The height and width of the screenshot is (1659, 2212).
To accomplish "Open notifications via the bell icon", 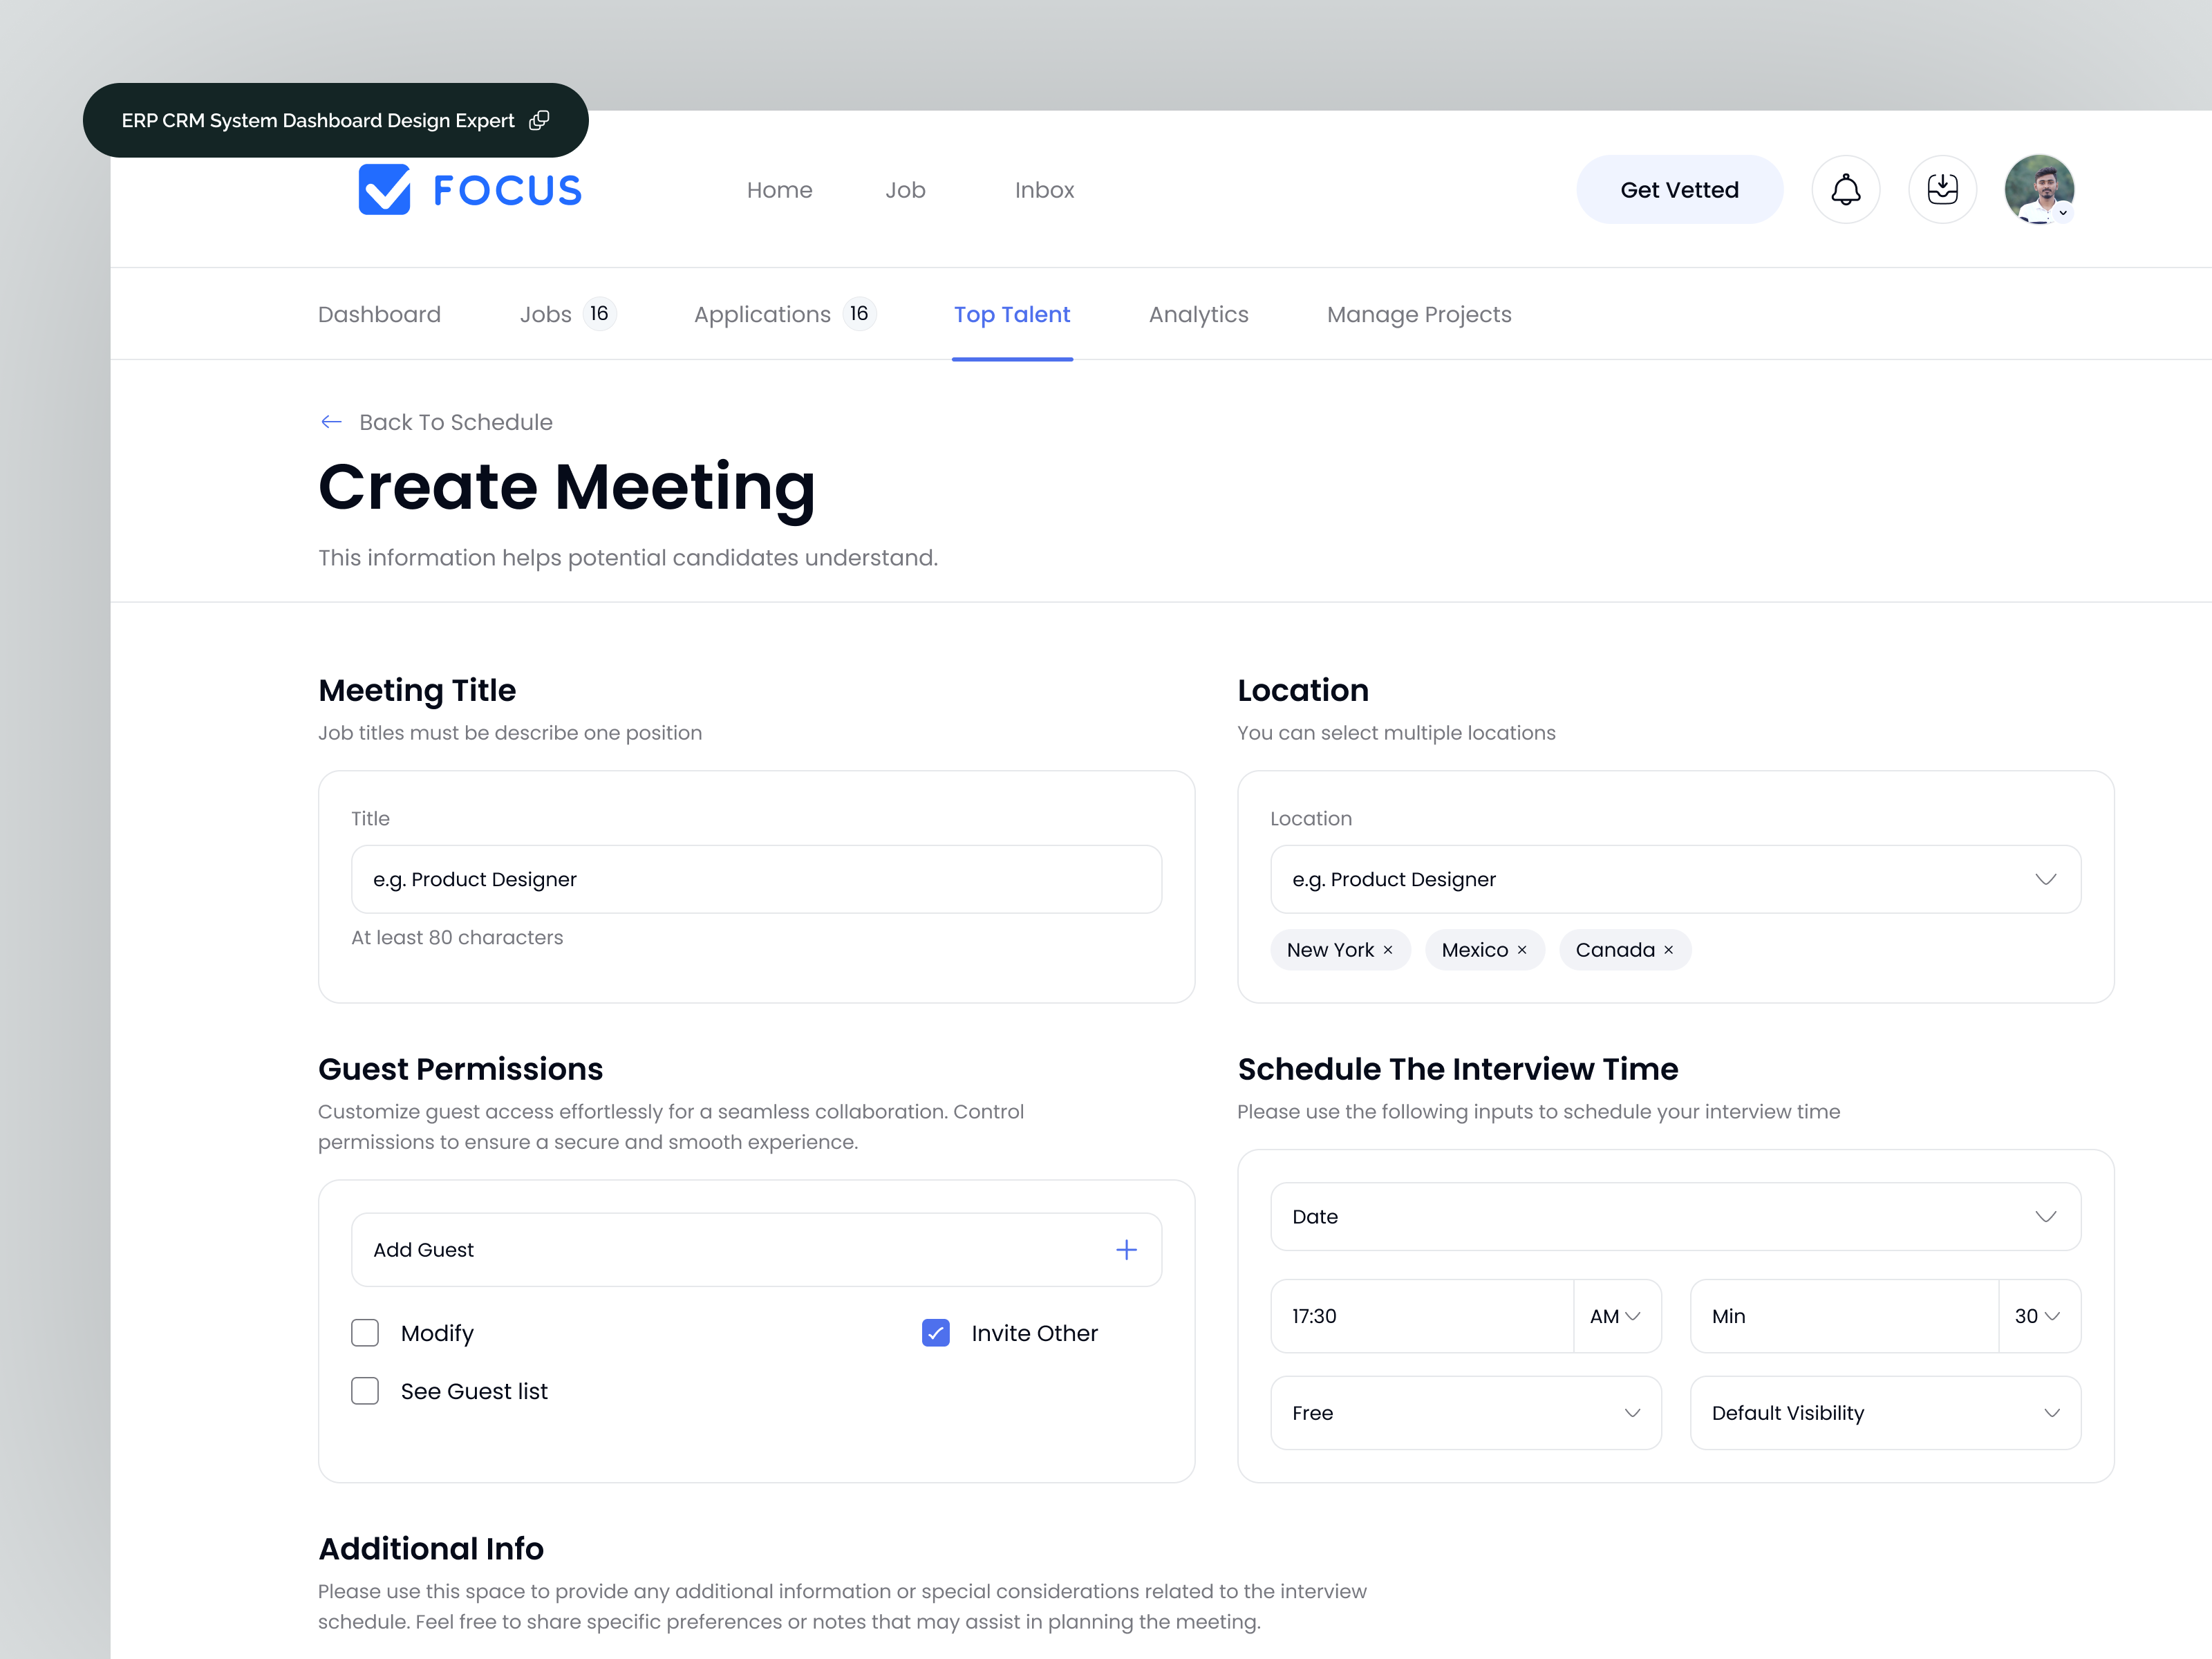I will pyautogui.click(x=1846, y=189).
